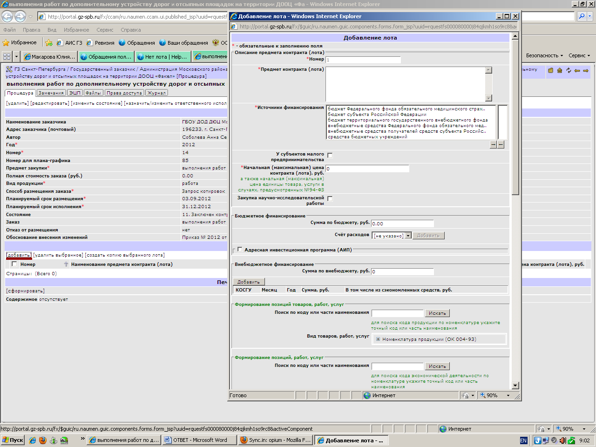Screen dimensions: 596x447
Task: Click the yellow left arrow in page header
Action: click(577, 71)
